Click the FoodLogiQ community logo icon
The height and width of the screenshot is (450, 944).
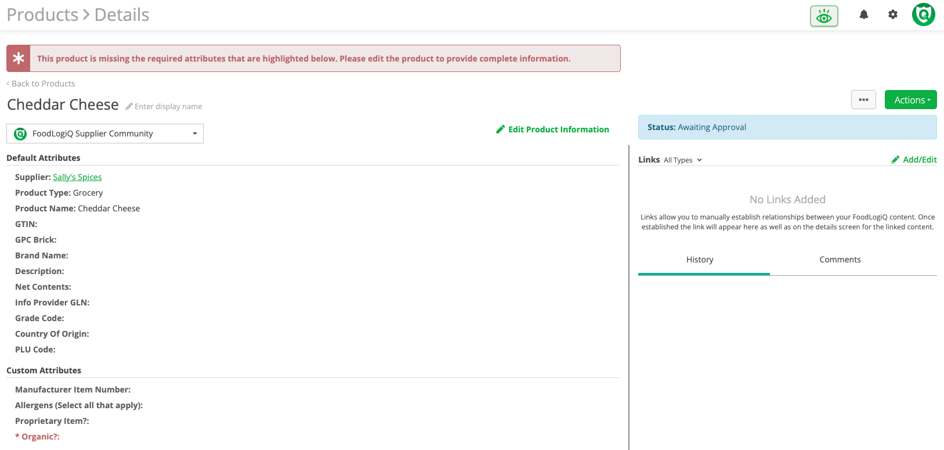tap(20, 134)
